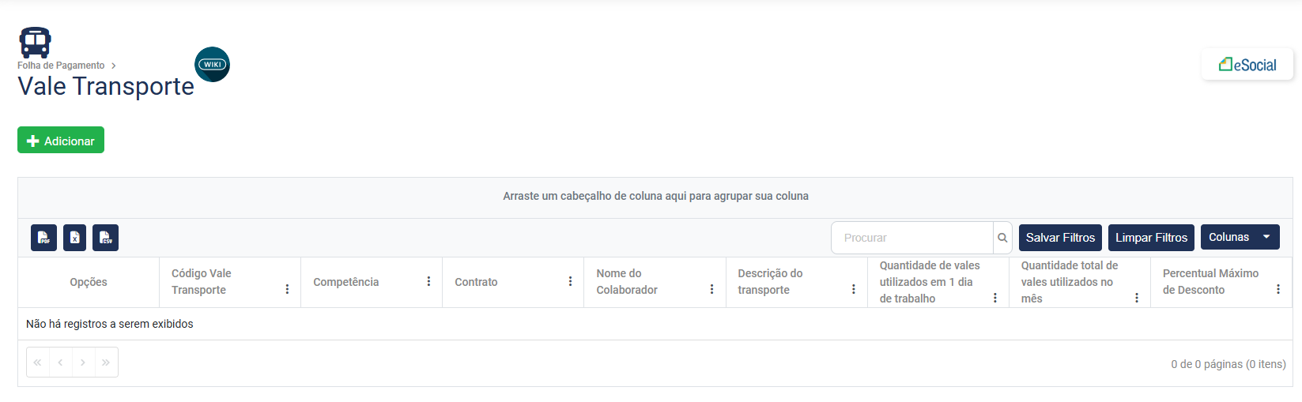Export the table to Excel

tap(75, 238)
